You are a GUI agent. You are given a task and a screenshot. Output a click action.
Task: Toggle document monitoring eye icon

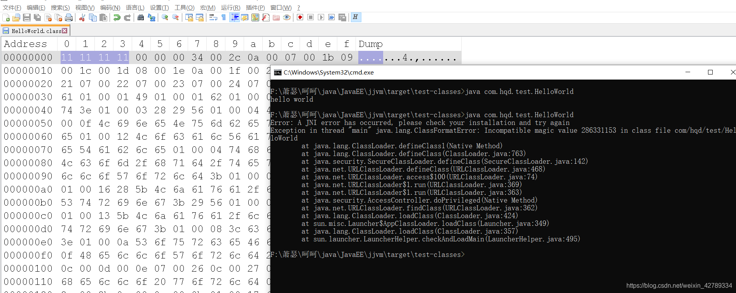[x=287, y=17]
